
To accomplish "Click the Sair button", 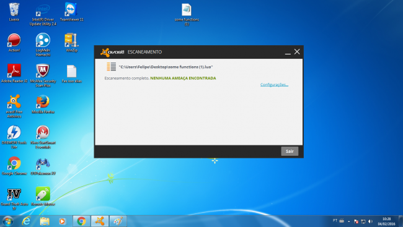I will [290, 151].
